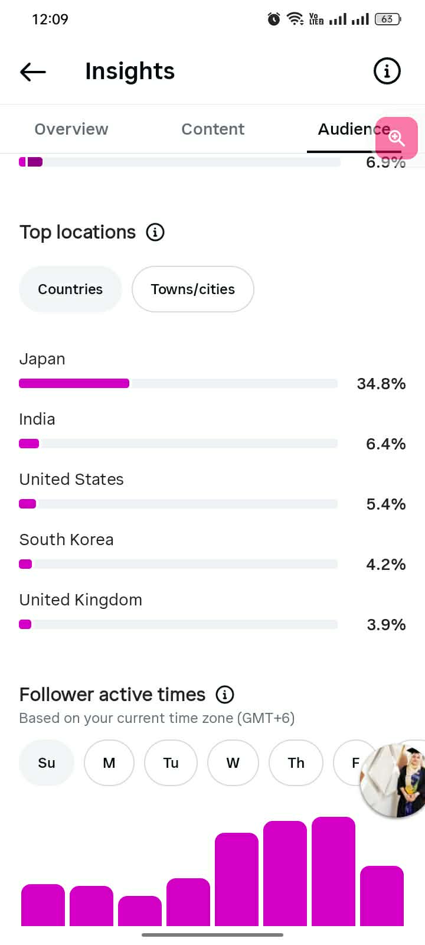Open the floating profile picture bubble
Viewport: 425px width, 945px height.
tap(394, 780)
